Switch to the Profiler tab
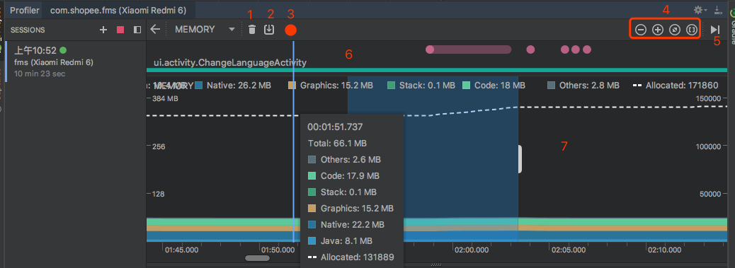Screen dimensions: 735x268 25,11
